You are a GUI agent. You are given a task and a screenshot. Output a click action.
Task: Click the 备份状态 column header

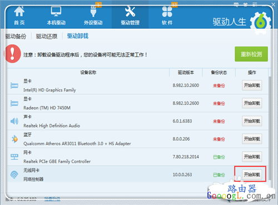click(x=219, y=73)
